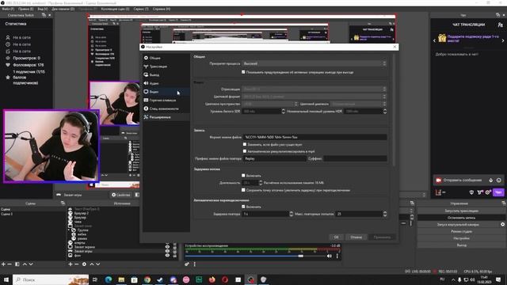Open the Аудио settings section

point(166,83)
